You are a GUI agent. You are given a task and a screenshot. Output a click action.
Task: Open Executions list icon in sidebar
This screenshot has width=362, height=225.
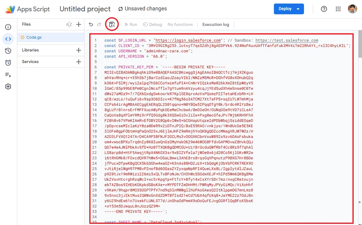(x=8, y=75)
